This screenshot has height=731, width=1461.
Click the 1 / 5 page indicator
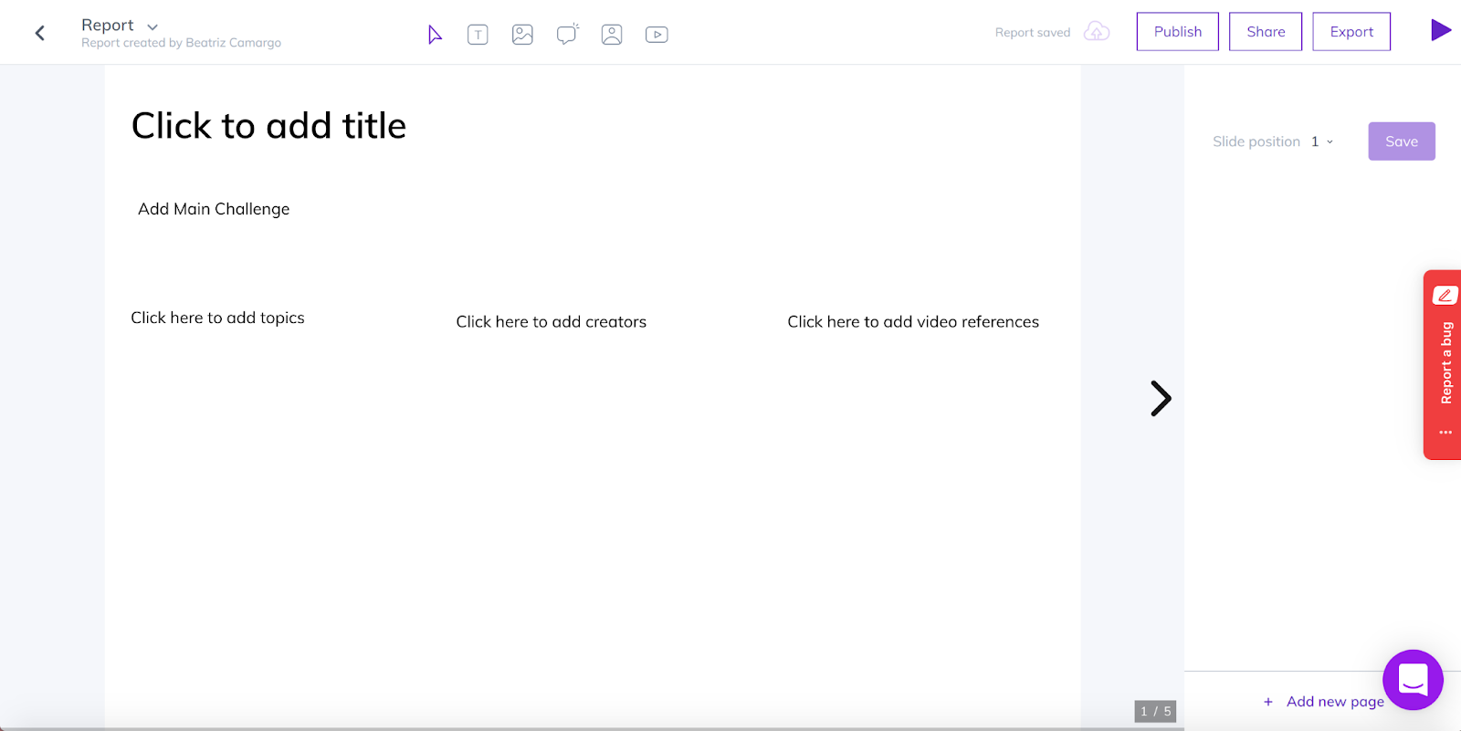pos(1155,711)
